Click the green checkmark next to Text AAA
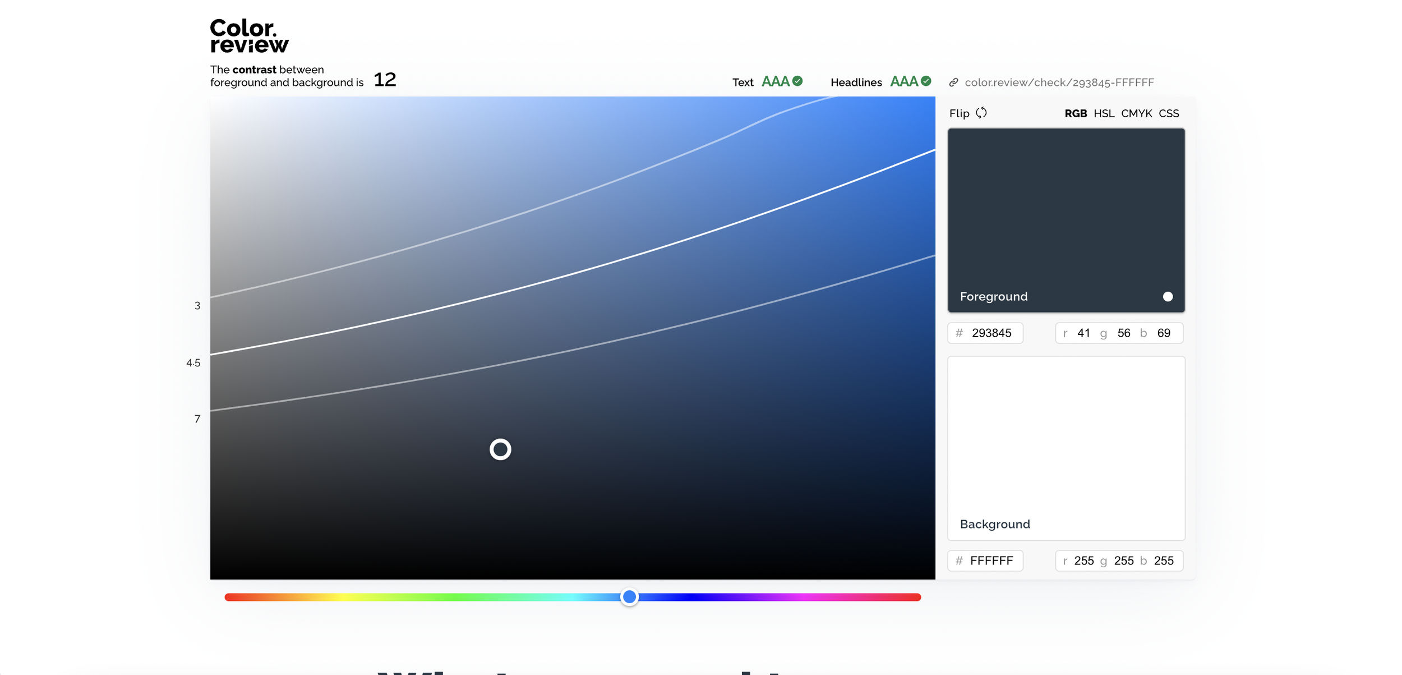 point(797,81)
